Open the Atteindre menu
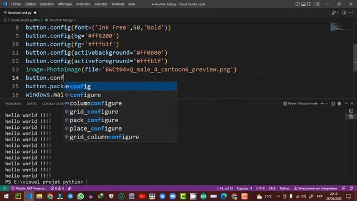Image resolution: width=357 pixels, height=201 pixels. point(83,4)
